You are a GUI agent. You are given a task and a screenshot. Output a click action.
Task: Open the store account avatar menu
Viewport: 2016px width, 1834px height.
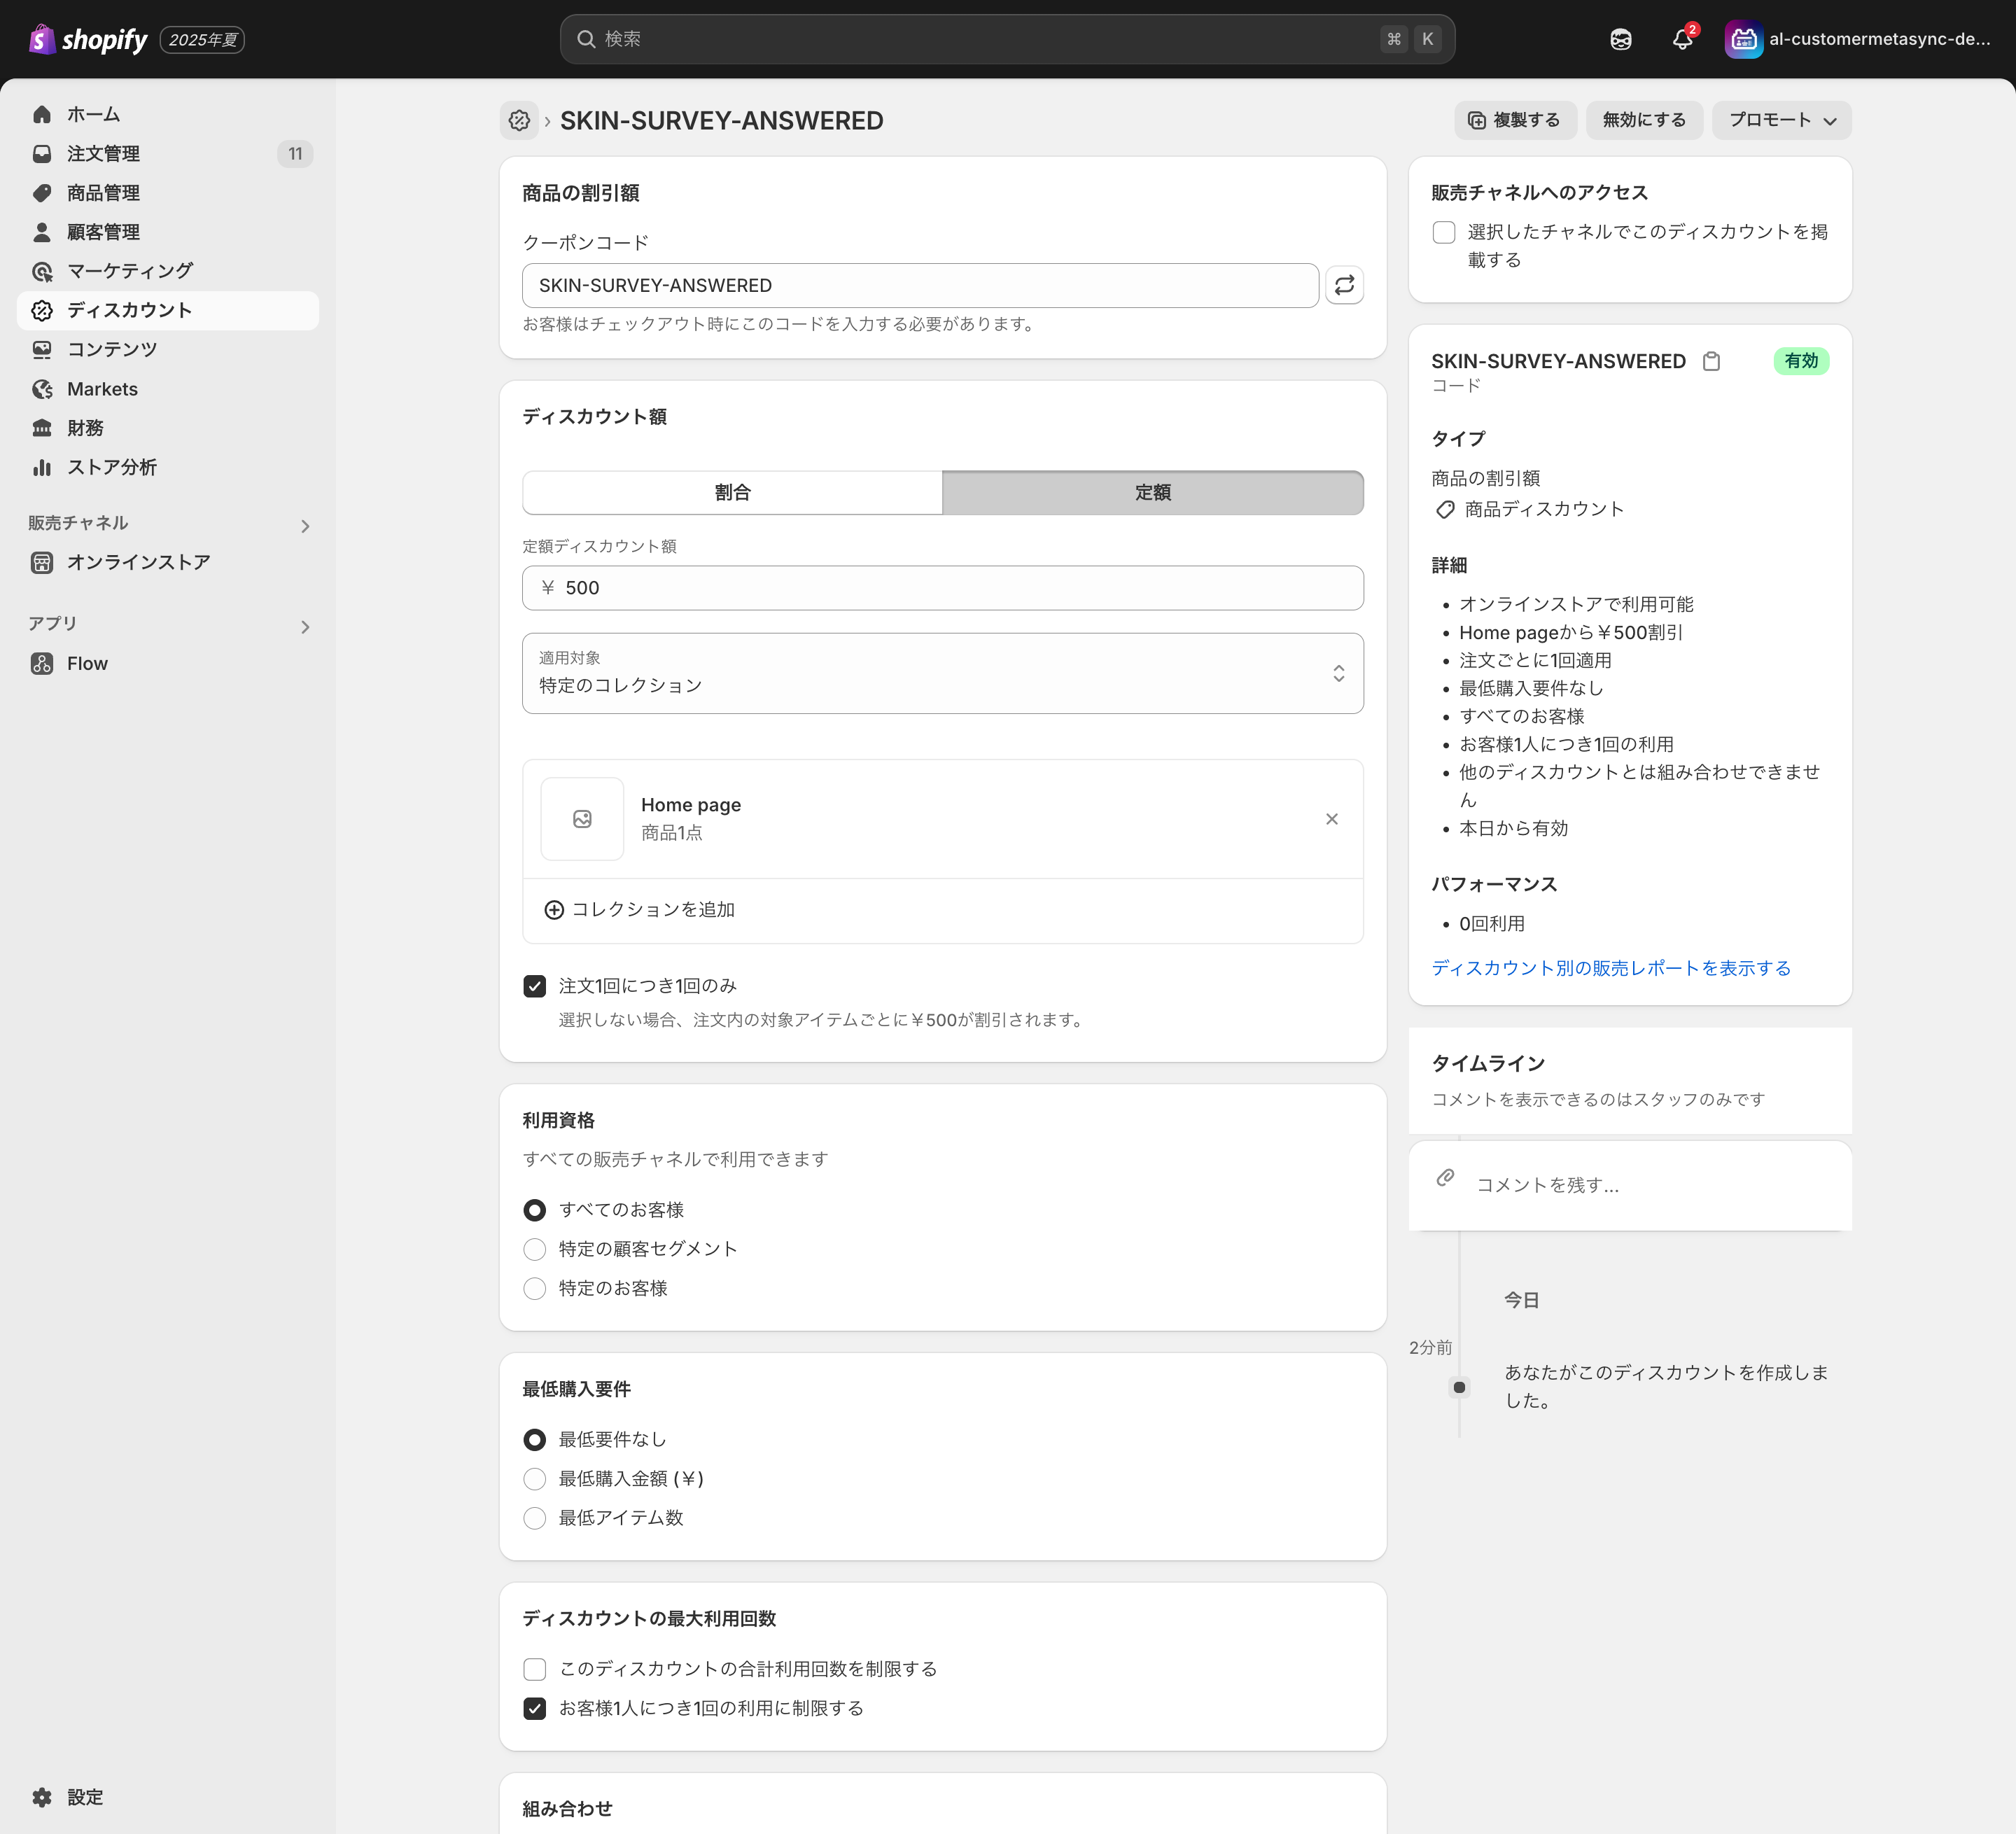coord(1743,39)
